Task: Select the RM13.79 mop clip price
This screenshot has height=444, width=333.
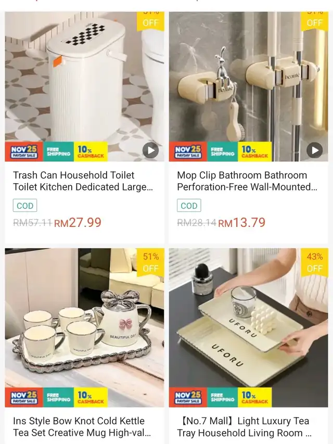Action: pos(242,222)
